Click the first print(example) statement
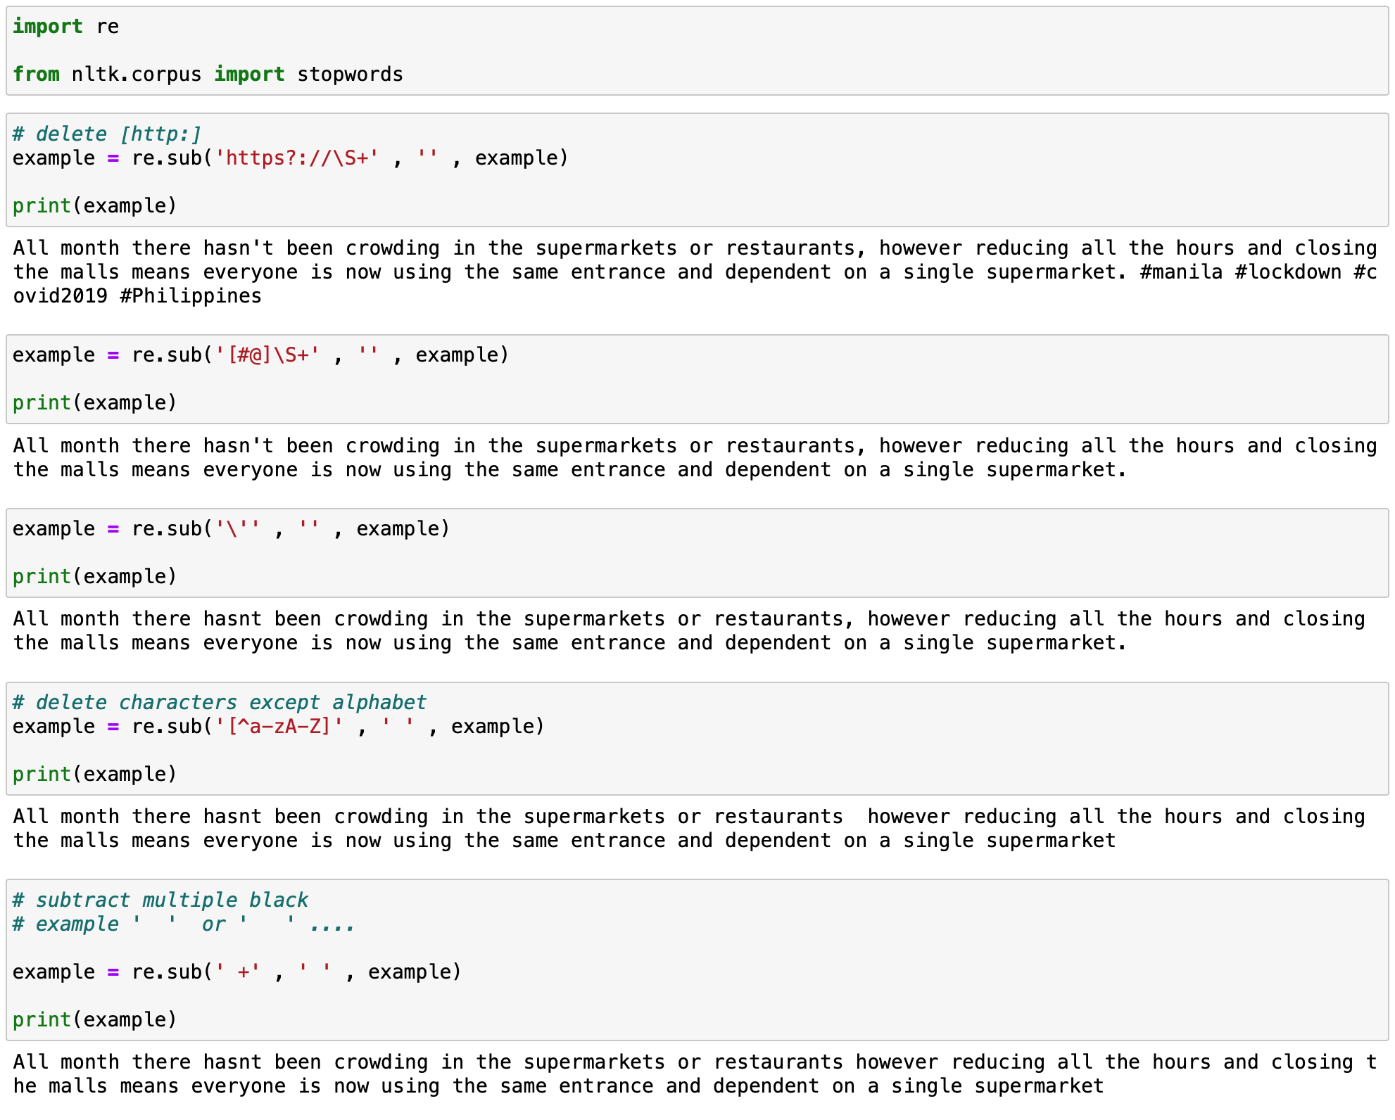This screenshot has width=1395, height=1120. coord(94,206)
